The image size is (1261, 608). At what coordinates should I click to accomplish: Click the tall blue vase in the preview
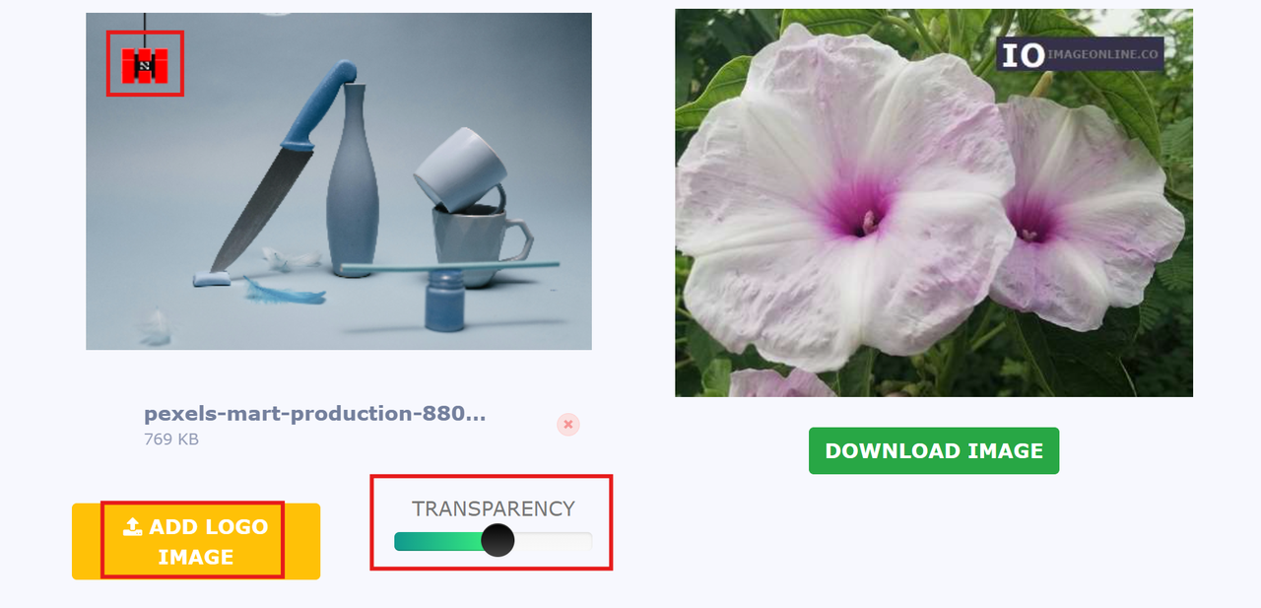[352, 182]
